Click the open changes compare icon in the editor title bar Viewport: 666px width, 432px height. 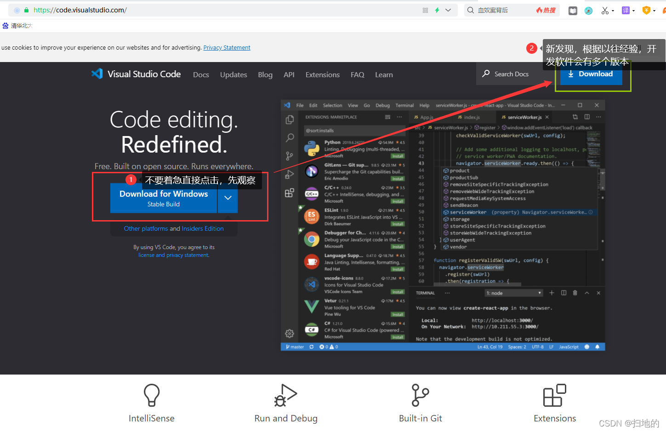[575, 117]
